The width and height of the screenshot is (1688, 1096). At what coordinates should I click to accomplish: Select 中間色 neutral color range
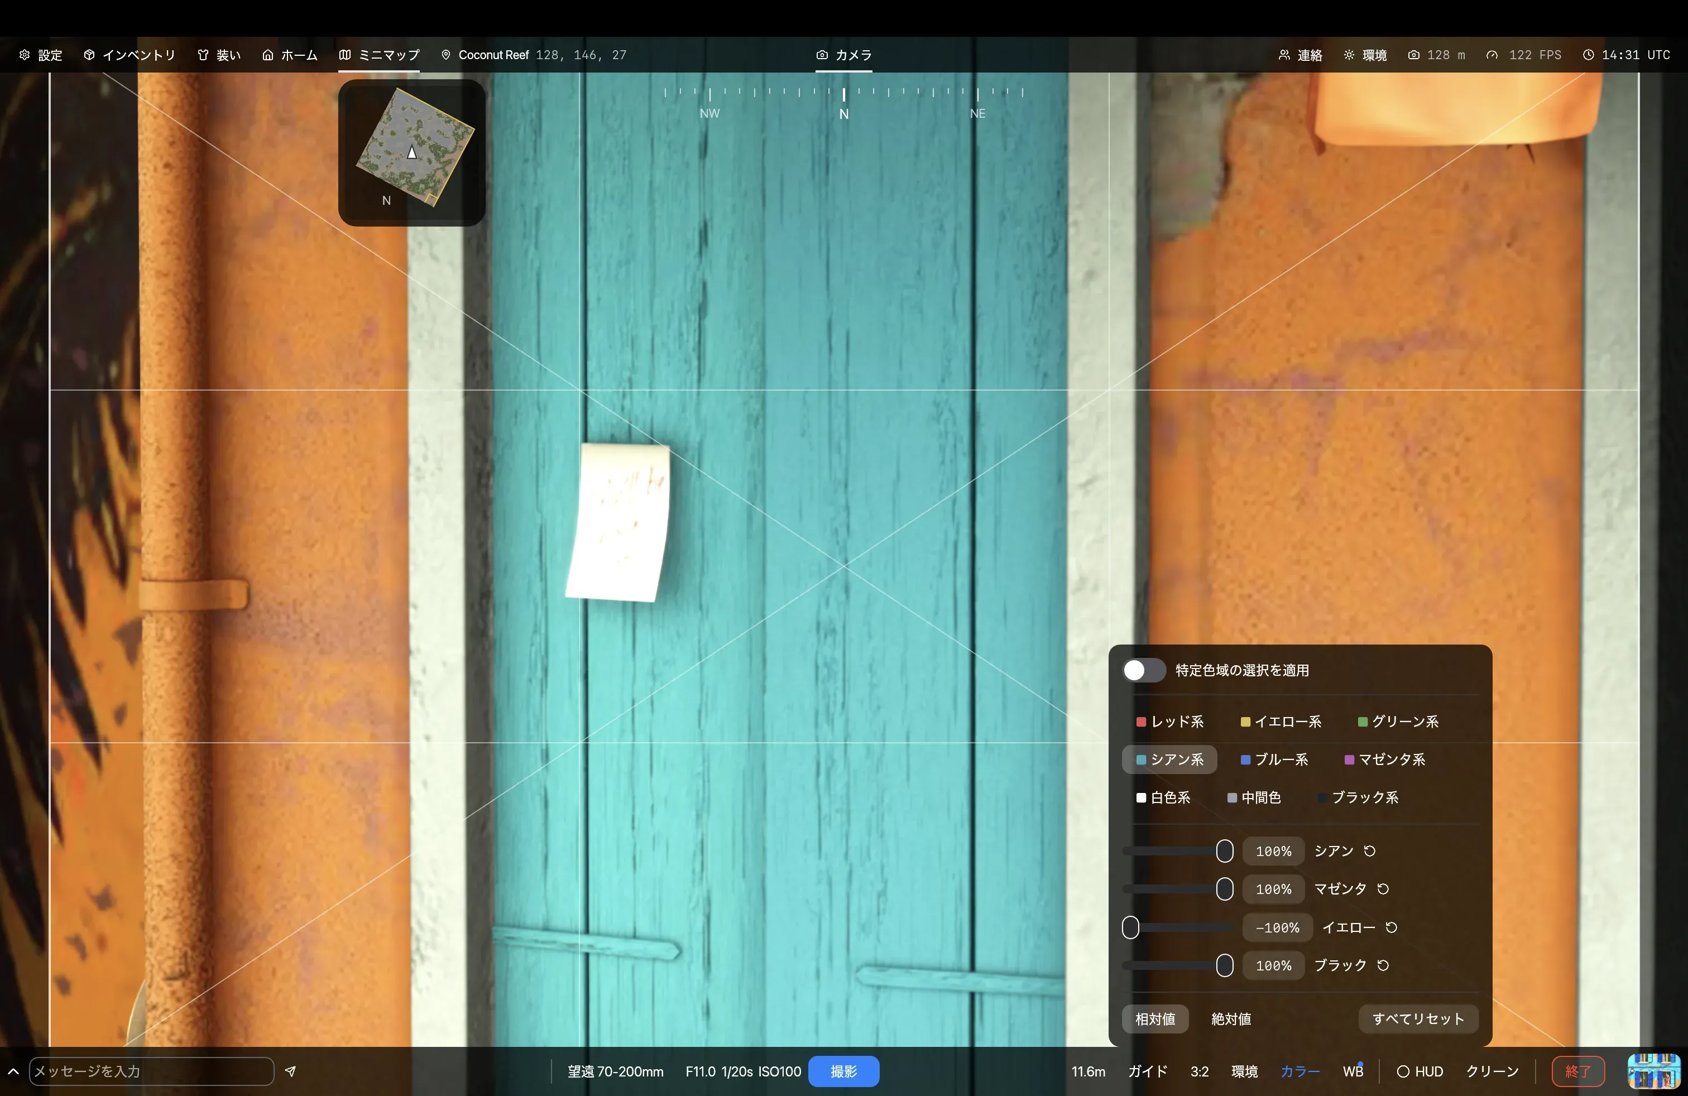1254,797
